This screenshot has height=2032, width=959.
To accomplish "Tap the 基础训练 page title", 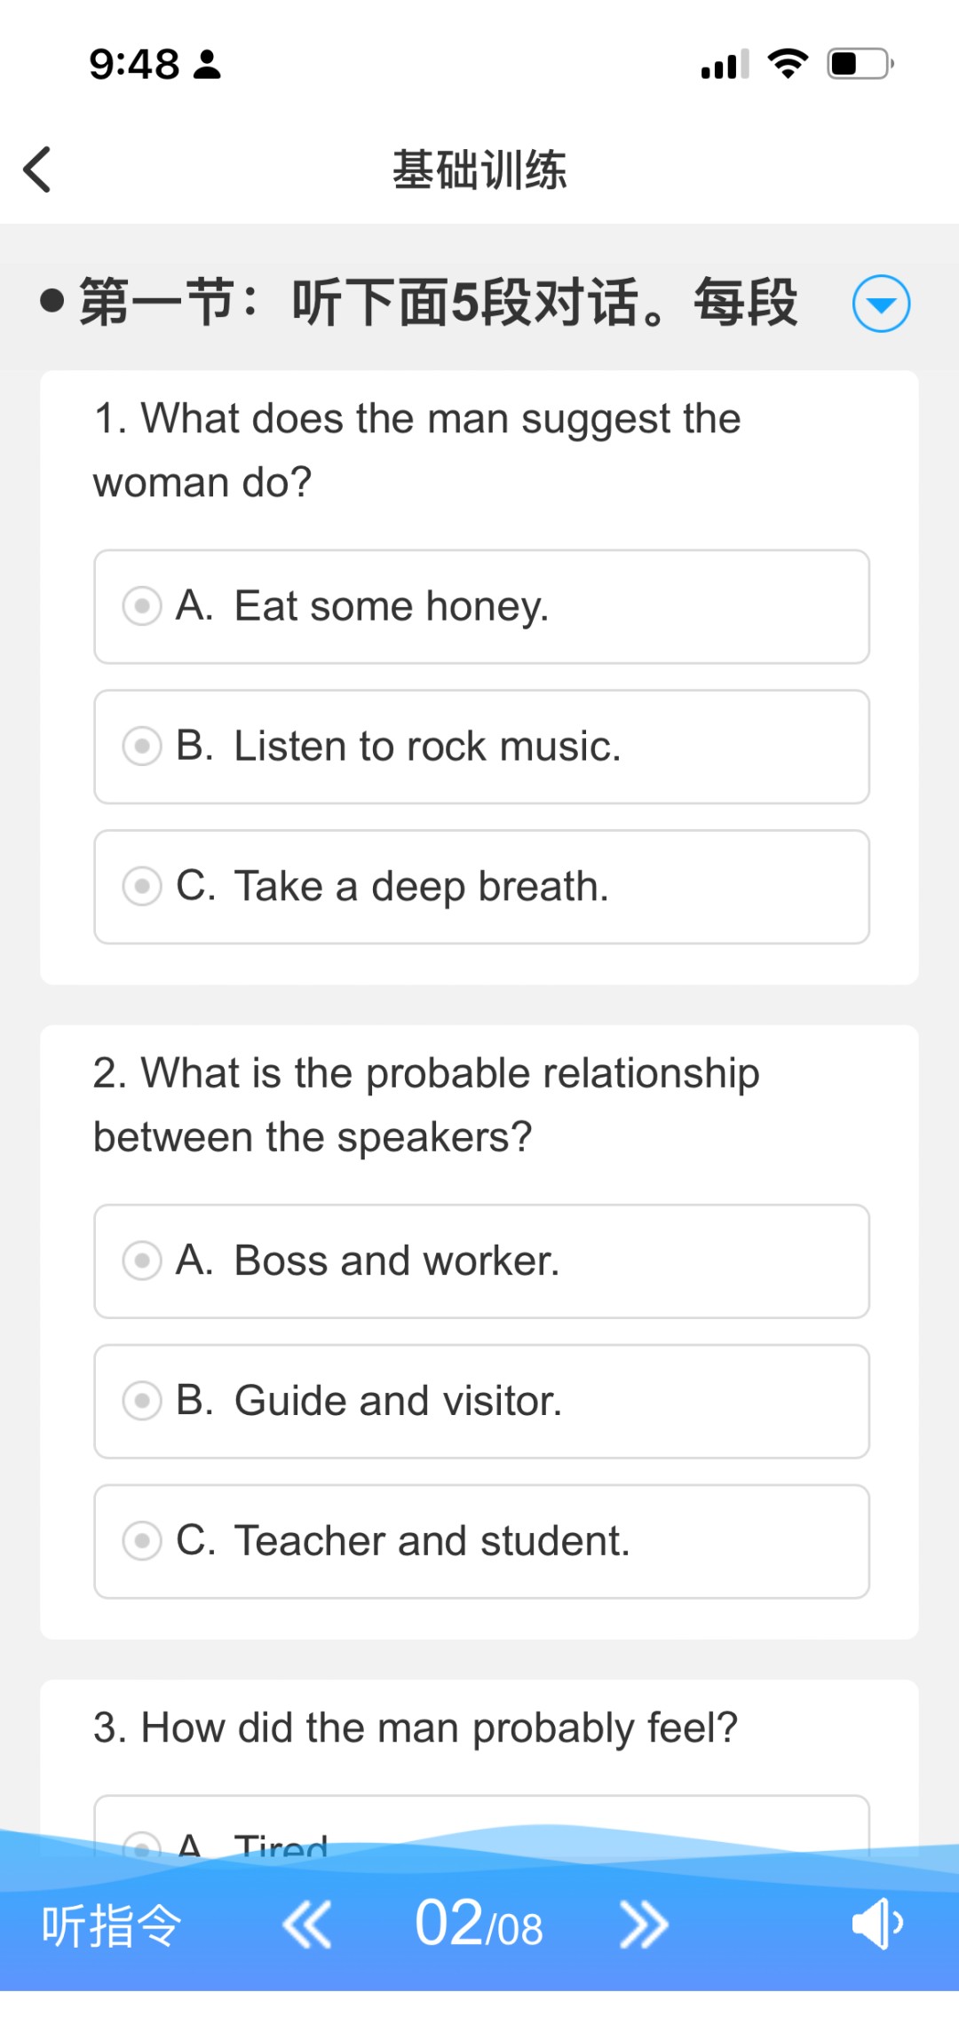I will point(479,170).
